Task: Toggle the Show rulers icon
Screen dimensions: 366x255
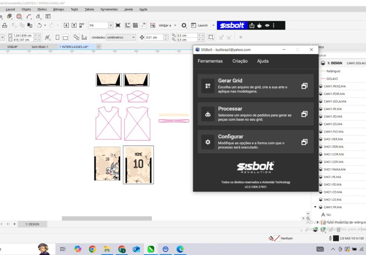Action: 128,25
